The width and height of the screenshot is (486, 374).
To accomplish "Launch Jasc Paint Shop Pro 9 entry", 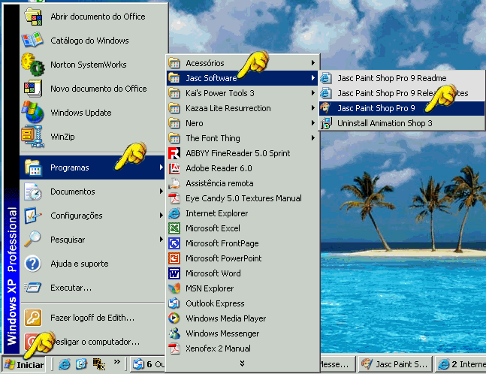I will 402,108.
